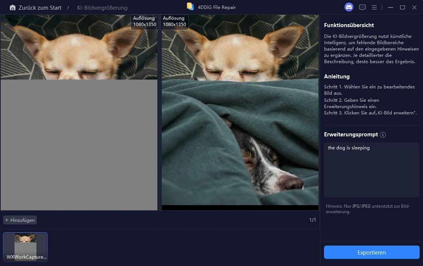Viewport: 423px width, 266px height.
Task: Close the 4DDiG File Repair window
Action: click(415, 8)
